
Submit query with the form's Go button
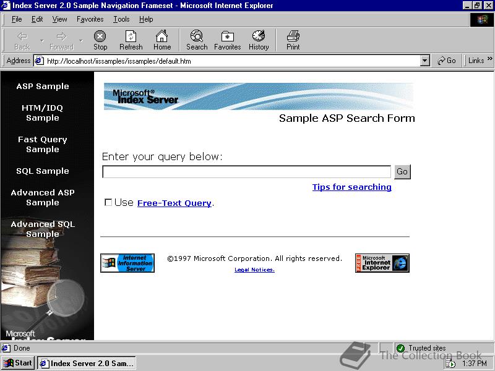[402, 171]
